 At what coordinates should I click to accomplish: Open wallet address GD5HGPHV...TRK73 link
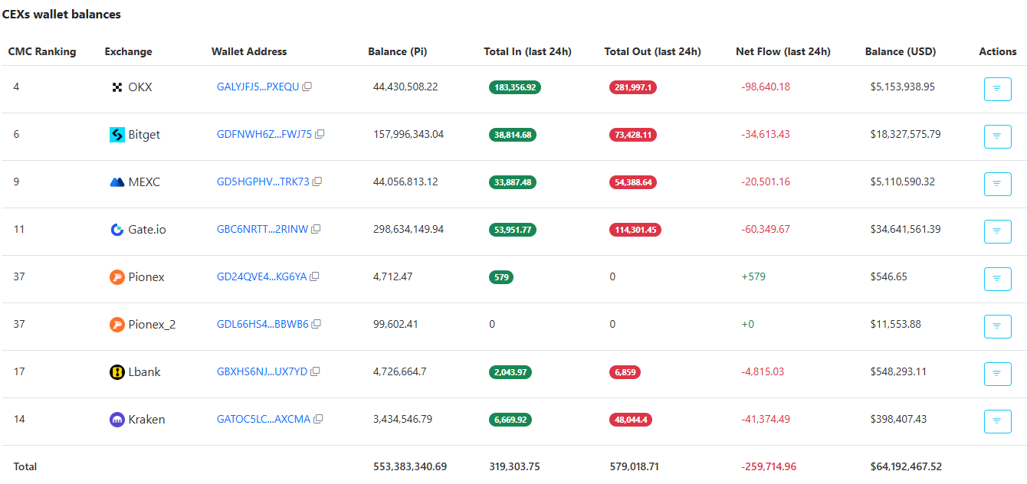coord(263,181)
